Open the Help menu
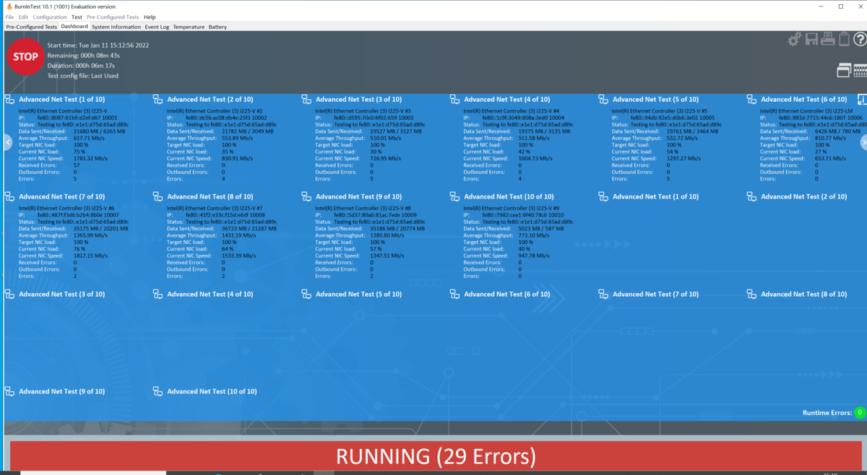867x475 pixels. click(x=150, y=17)
